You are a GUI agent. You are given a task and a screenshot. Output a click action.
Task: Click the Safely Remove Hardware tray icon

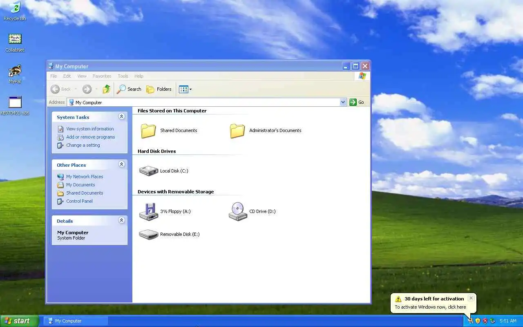(x=492, y=321)
